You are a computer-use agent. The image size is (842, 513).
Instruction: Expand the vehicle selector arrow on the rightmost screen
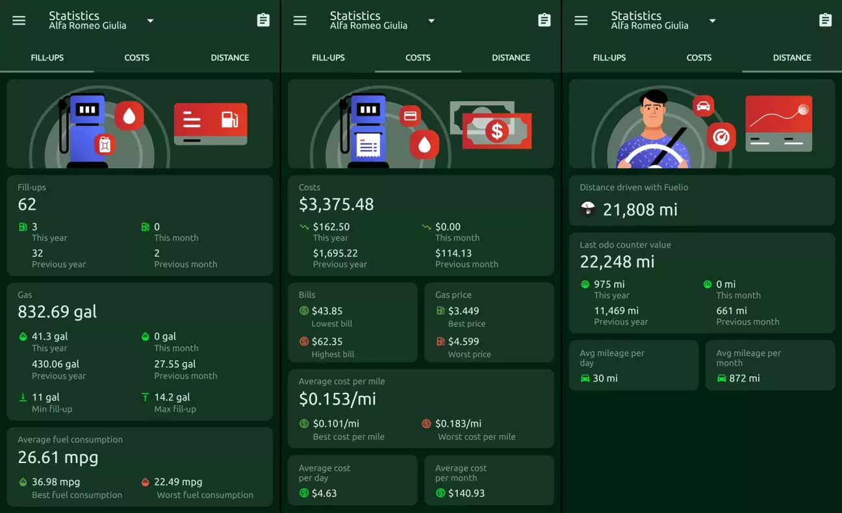coord(712,21)
